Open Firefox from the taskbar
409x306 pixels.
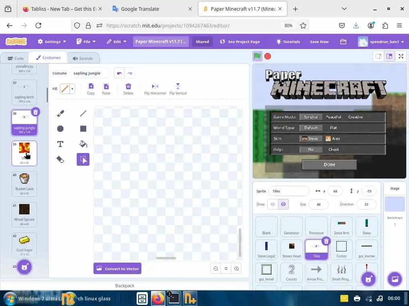[x=158, y=298]
